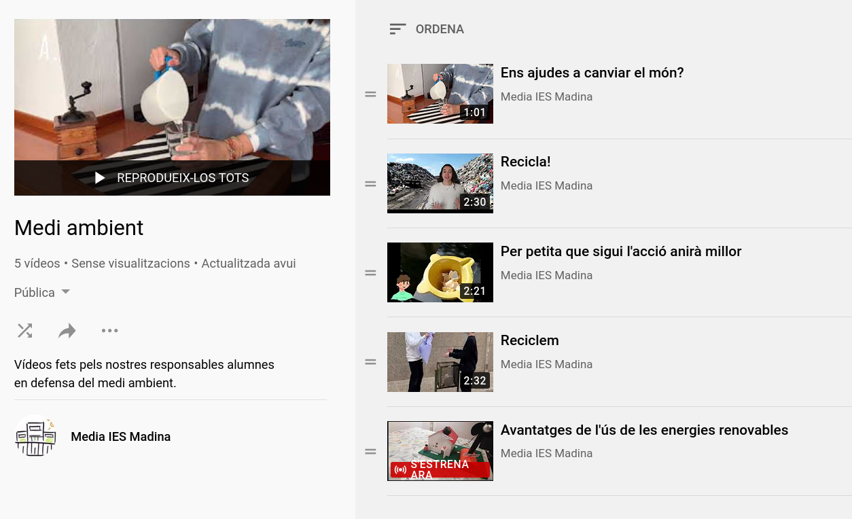Click drag handle next to 'Recicla!' video

pyautogui.click(x=370, y=183)
